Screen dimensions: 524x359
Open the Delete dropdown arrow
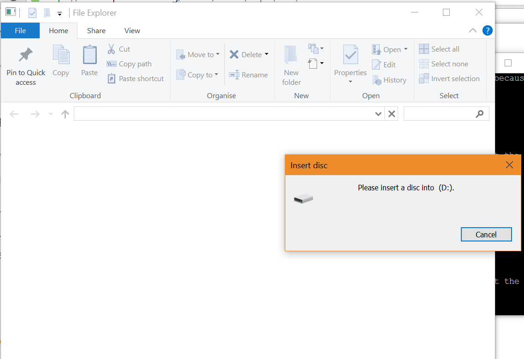coord(266,54)
